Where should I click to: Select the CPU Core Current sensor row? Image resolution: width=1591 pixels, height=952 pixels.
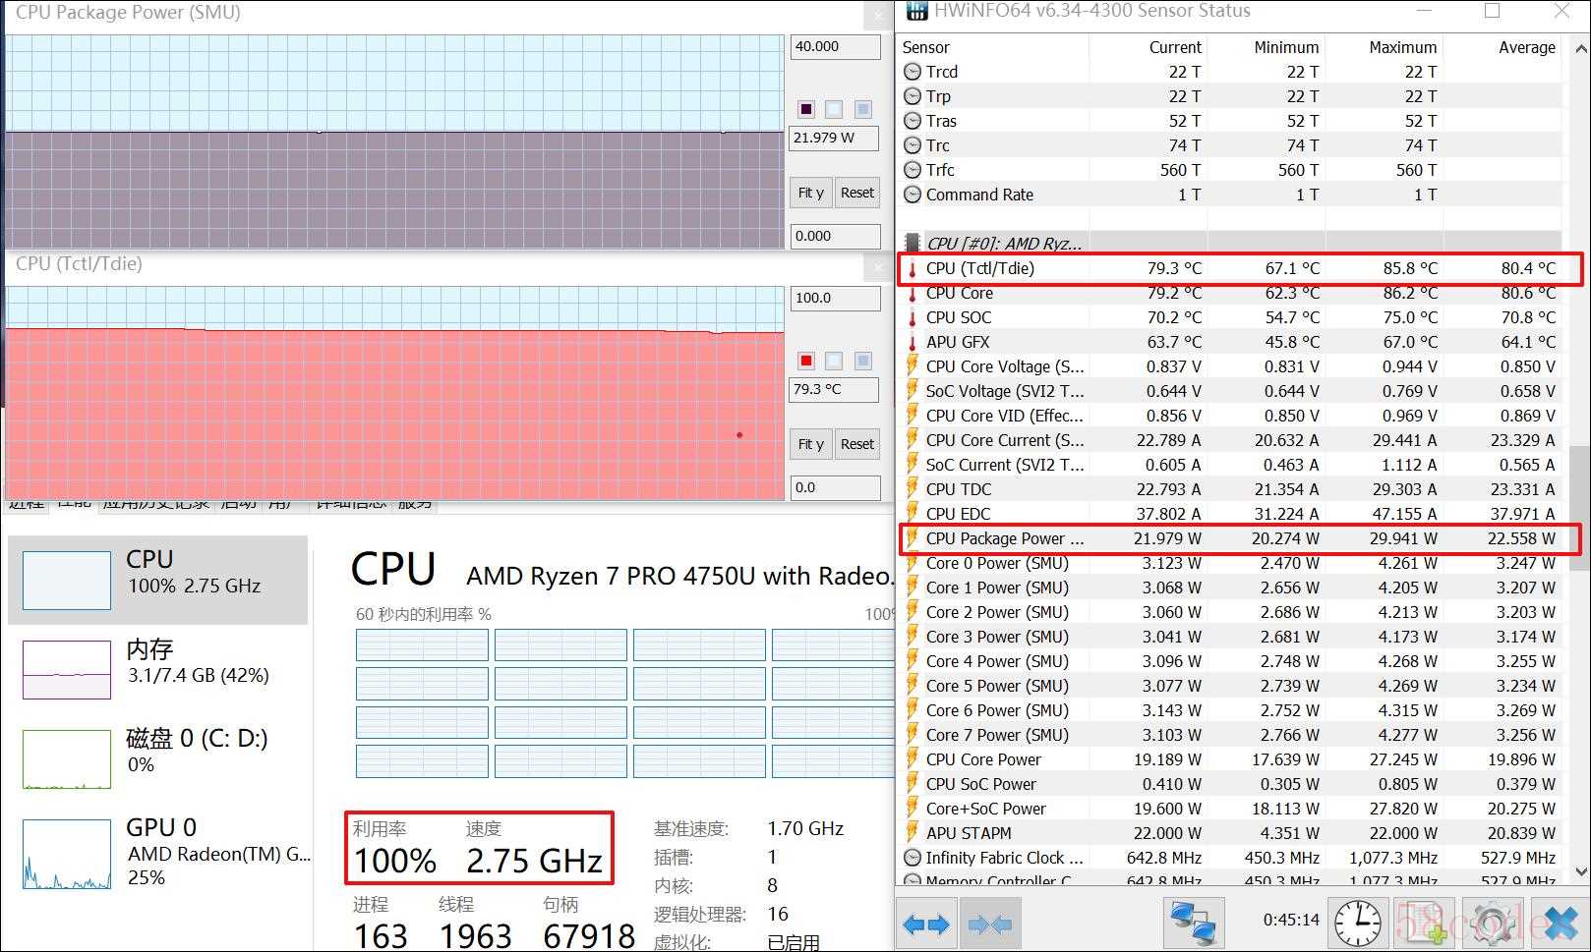(1229, 440)
